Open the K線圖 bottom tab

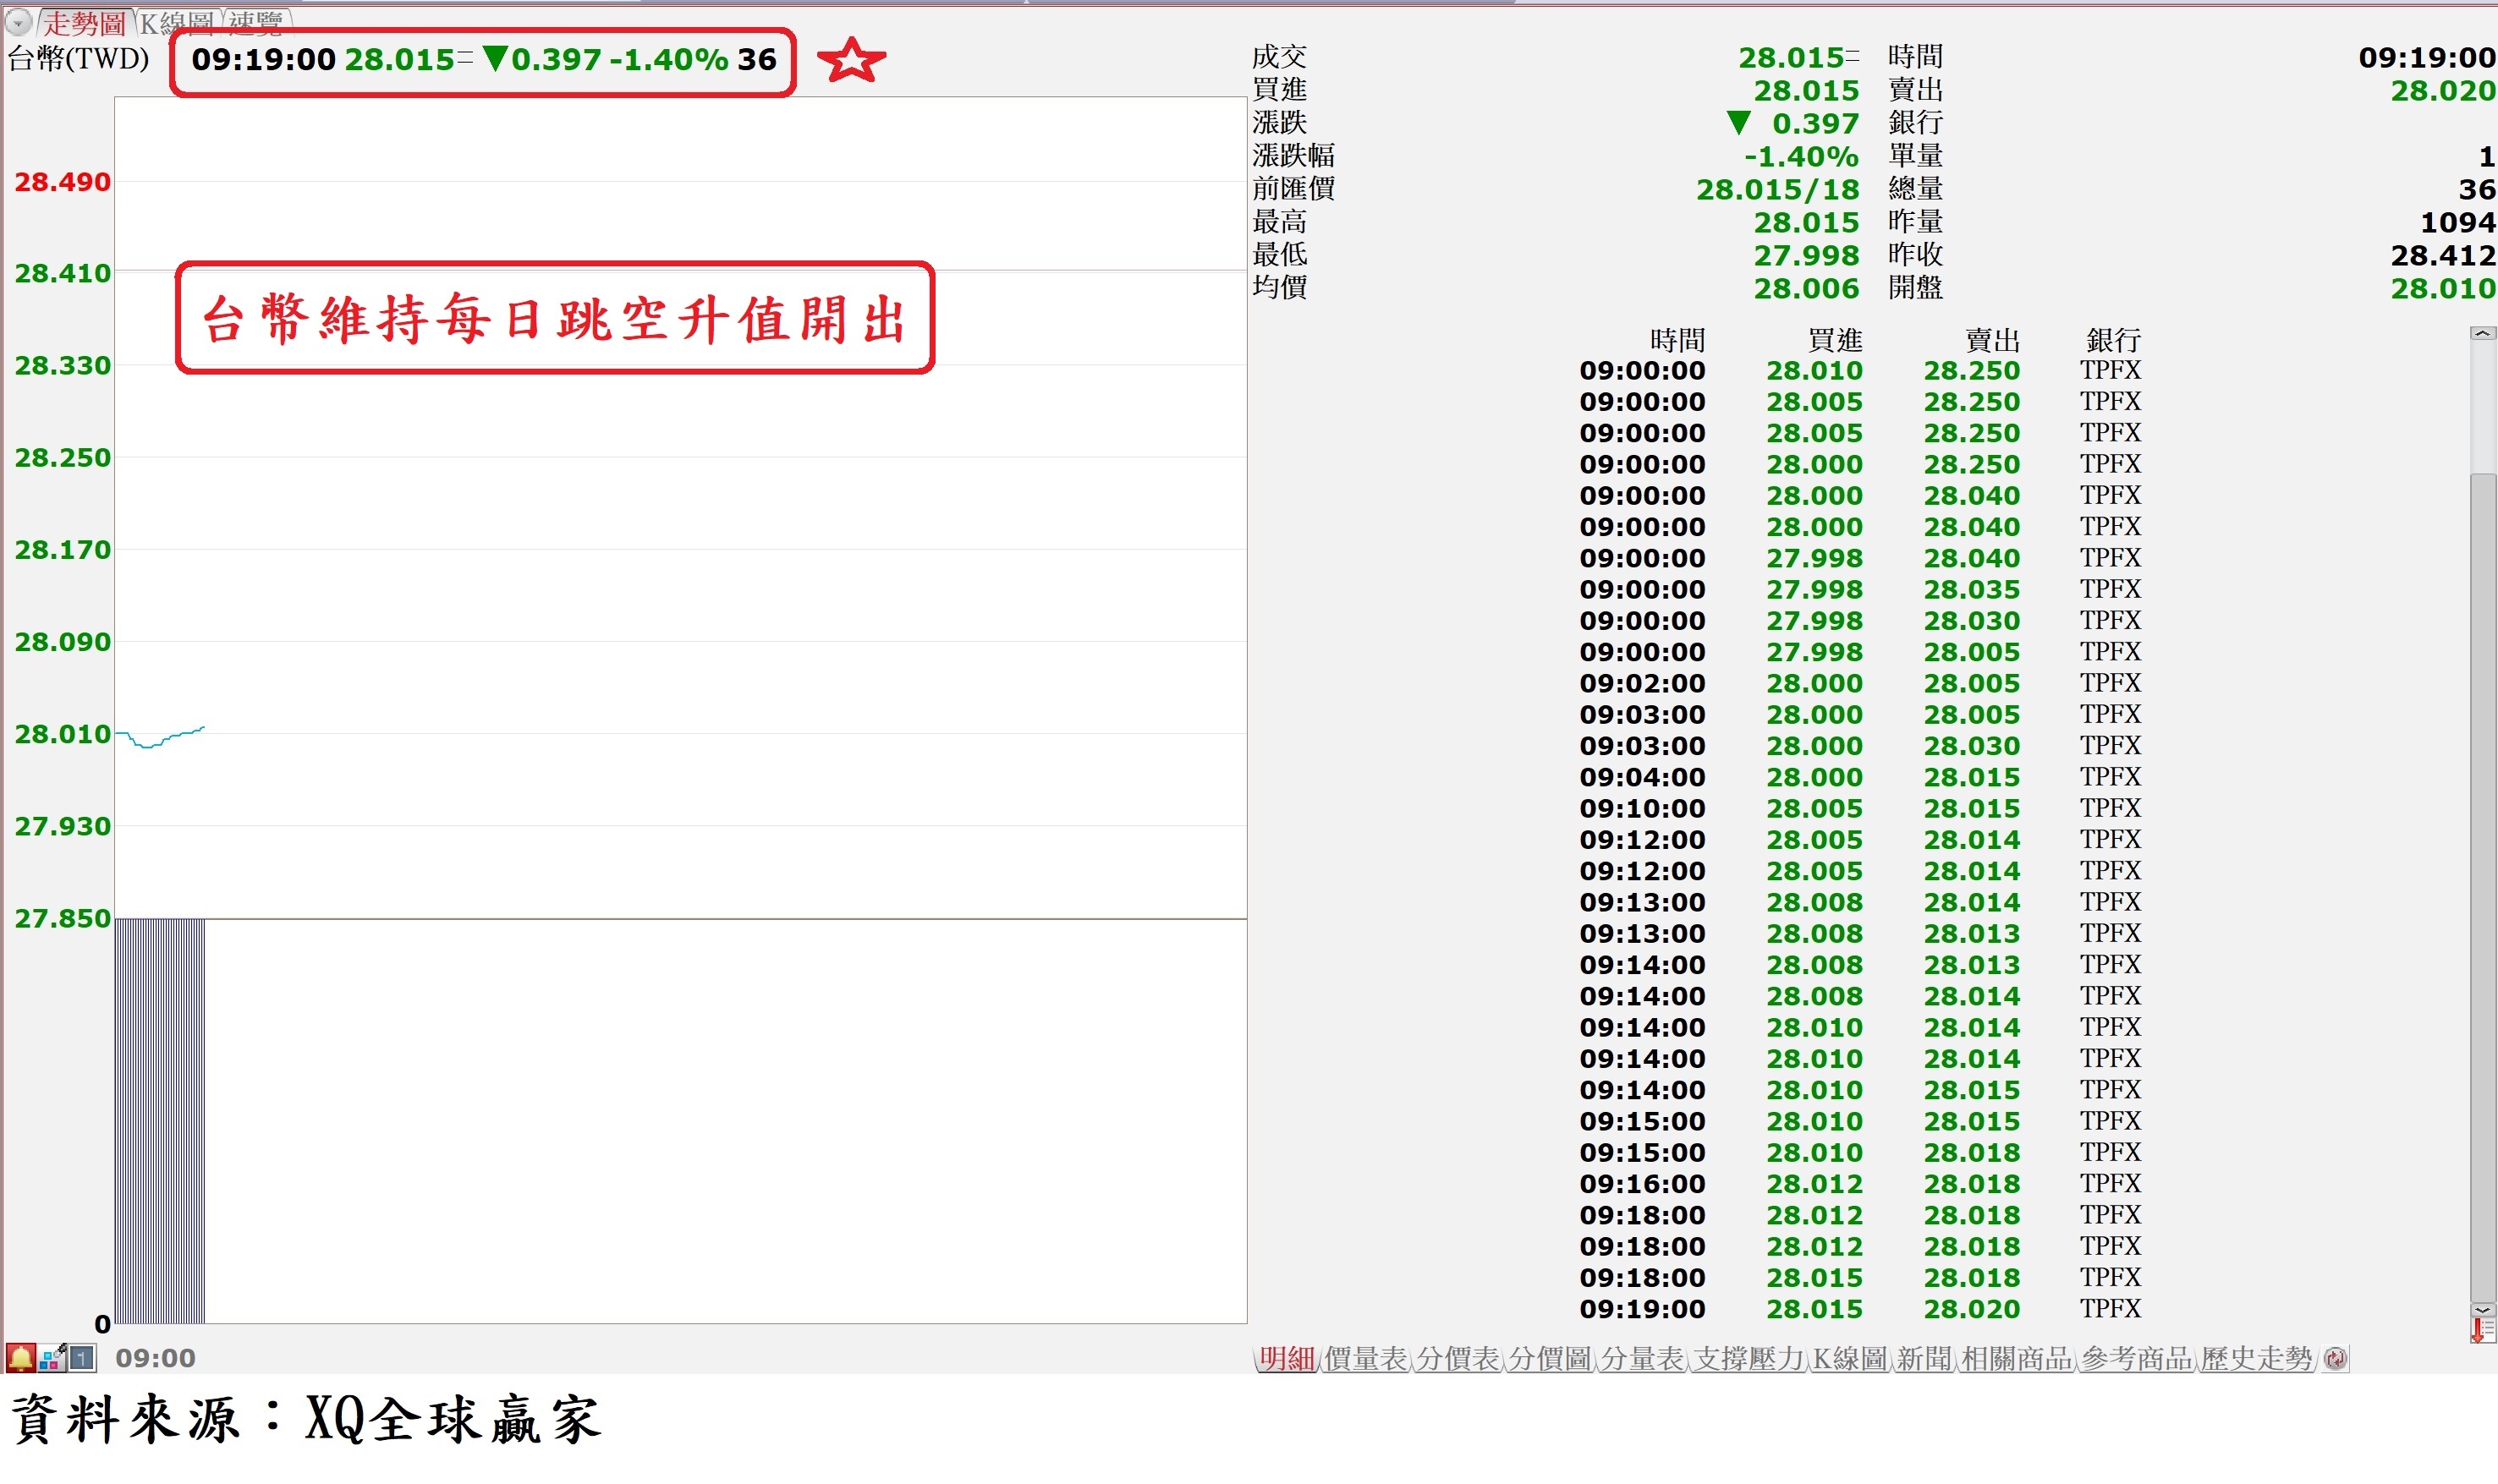[1850, 1358]
